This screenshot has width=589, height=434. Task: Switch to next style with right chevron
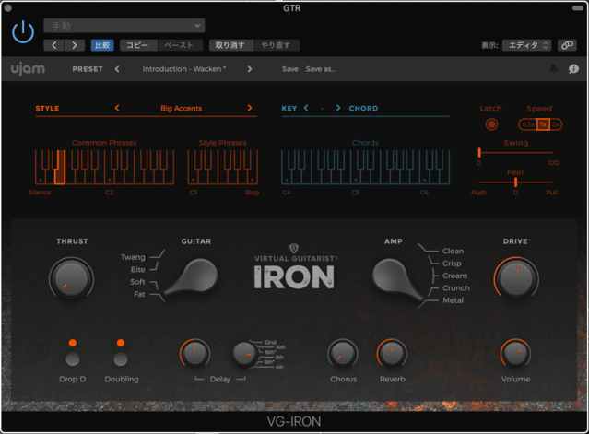pyautogui.click(x=250, y=108)
